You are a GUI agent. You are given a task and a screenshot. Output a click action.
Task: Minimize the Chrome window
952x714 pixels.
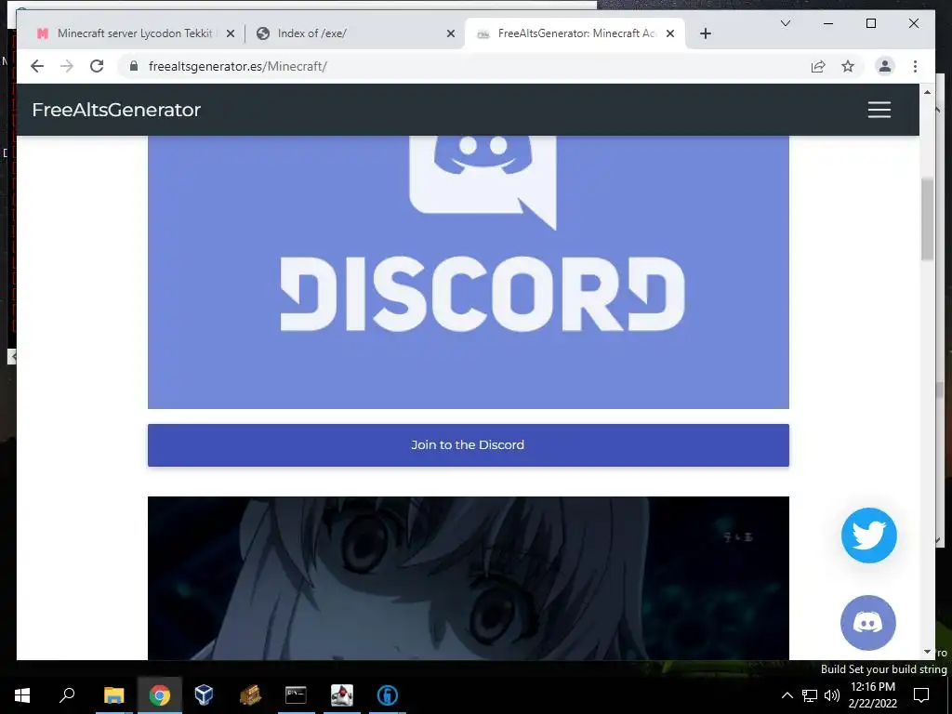click(828, 23)
